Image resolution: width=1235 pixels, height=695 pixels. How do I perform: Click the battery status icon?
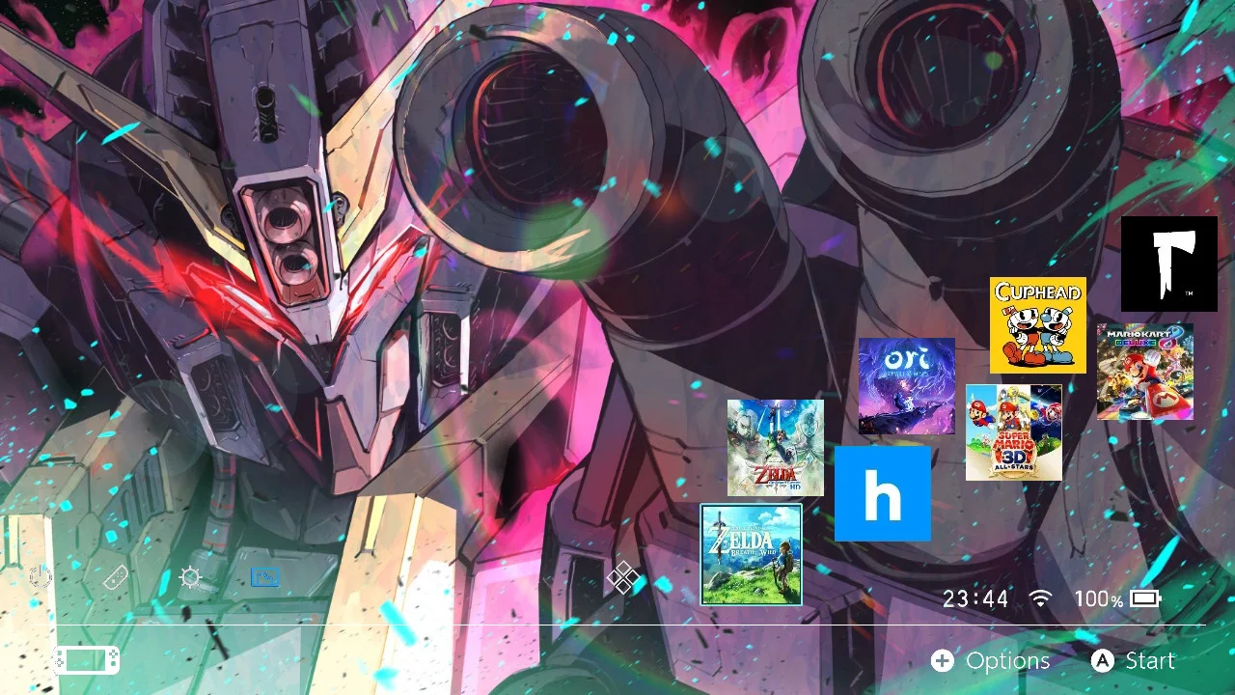pyautogui.click(x=1145, y=598)
